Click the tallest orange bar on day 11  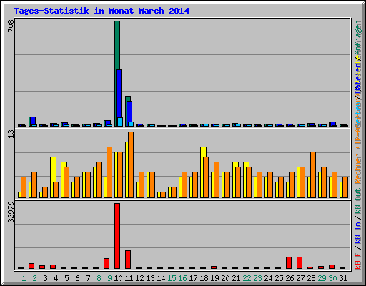point(131,164)
